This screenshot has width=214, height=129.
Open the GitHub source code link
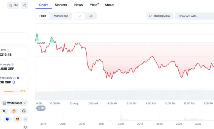click(x=24, y=111)
